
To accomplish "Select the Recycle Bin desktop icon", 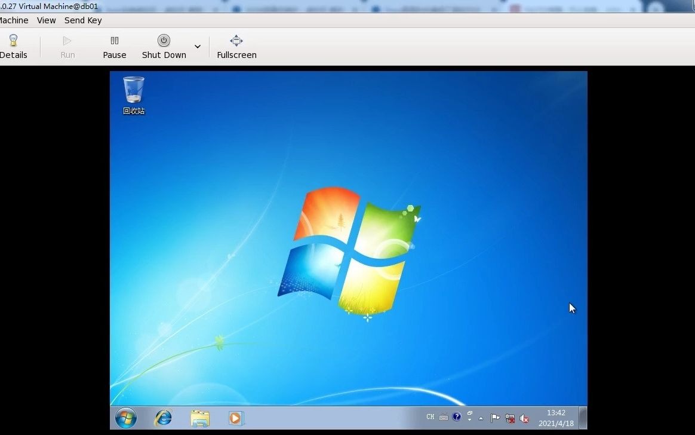I will [133, 96].
